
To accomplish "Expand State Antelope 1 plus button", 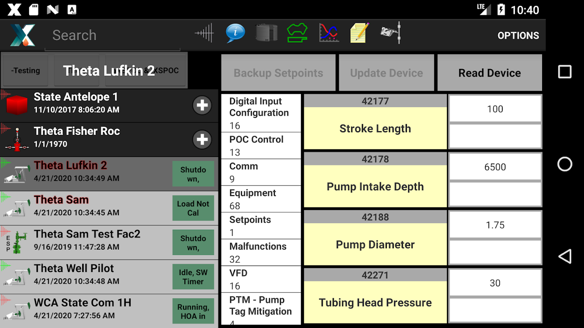I will coord(202,105).
